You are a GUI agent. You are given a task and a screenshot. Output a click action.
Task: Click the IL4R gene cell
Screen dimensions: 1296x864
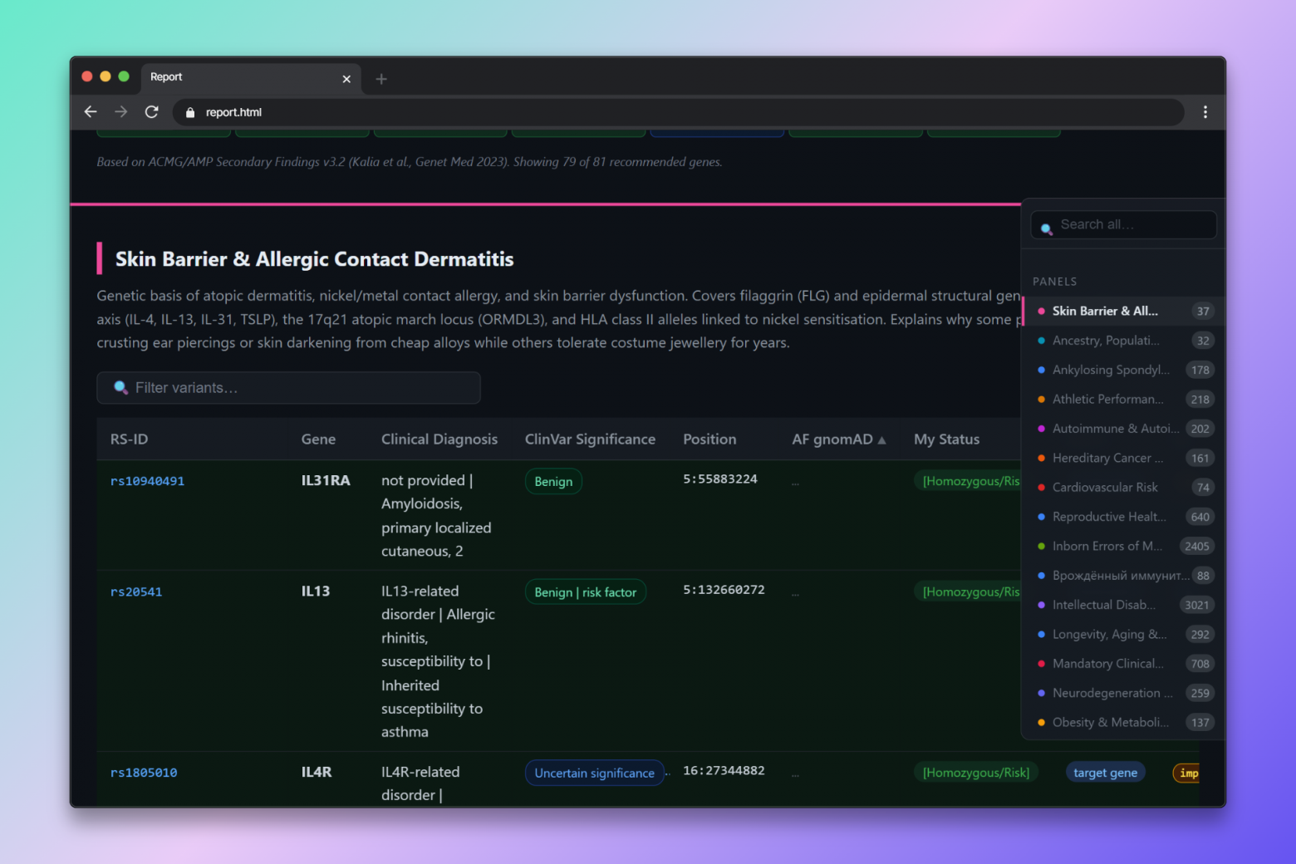tap(317, 773)
